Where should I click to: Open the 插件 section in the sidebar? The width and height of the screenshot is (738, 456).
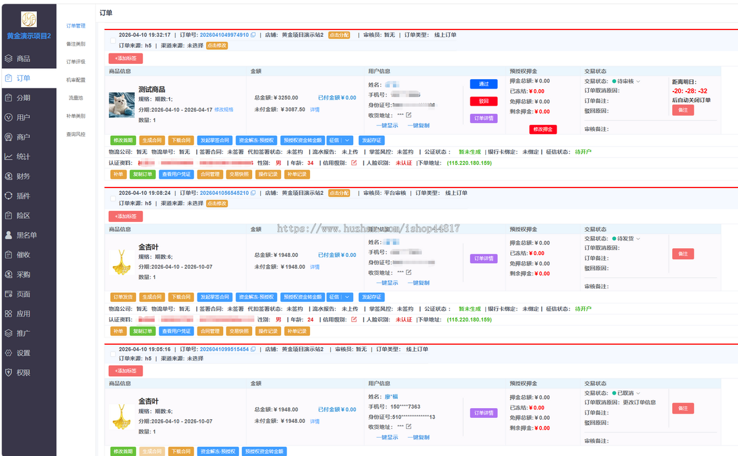(28, 196)
